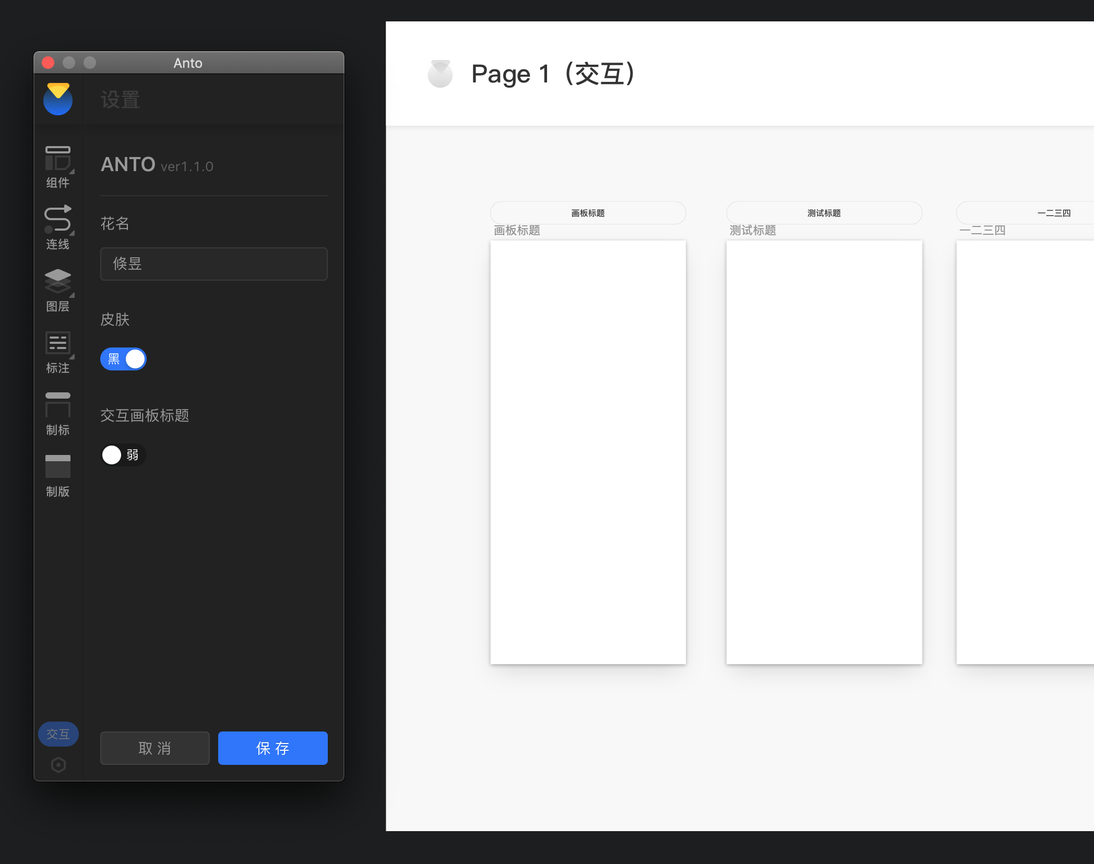Click the 测试标题 pill label
The height and width of the screenshot is (864, 1094).
(x=824, y=213)
